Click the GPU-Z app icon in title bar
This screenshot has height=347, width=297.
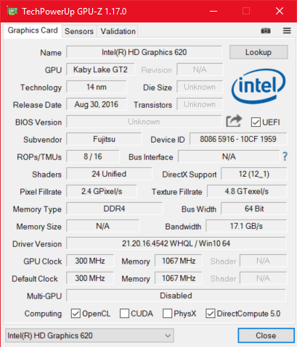tap(12, 11)
